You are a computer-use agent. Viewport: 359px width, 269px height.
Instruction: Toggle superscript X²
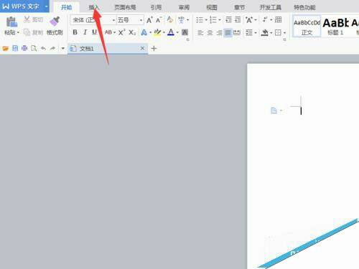121,32
